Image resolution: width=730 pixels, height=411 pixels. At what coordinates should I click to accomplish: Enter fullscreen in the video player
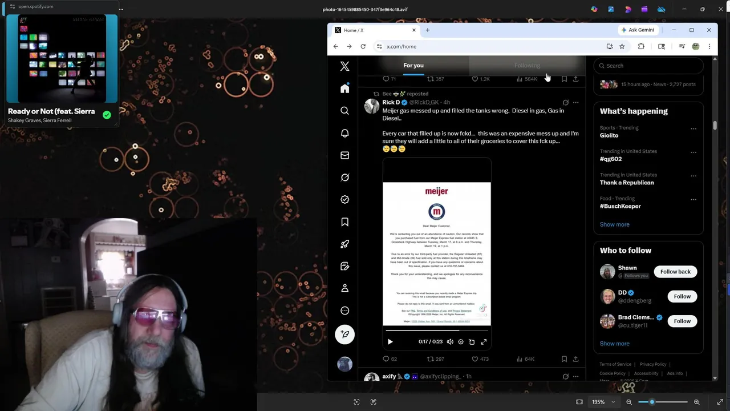coord(484,342)
